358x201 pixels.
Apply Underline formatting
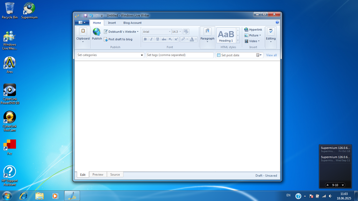click(158, 39)
